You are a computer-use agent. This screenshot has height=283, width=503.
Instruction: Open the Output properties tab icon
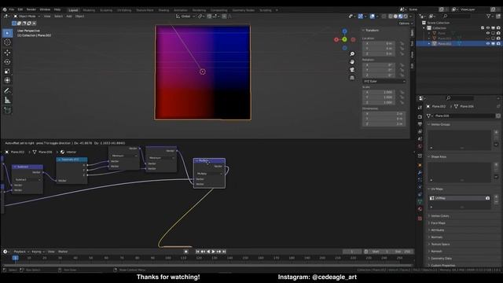[420, 124]
